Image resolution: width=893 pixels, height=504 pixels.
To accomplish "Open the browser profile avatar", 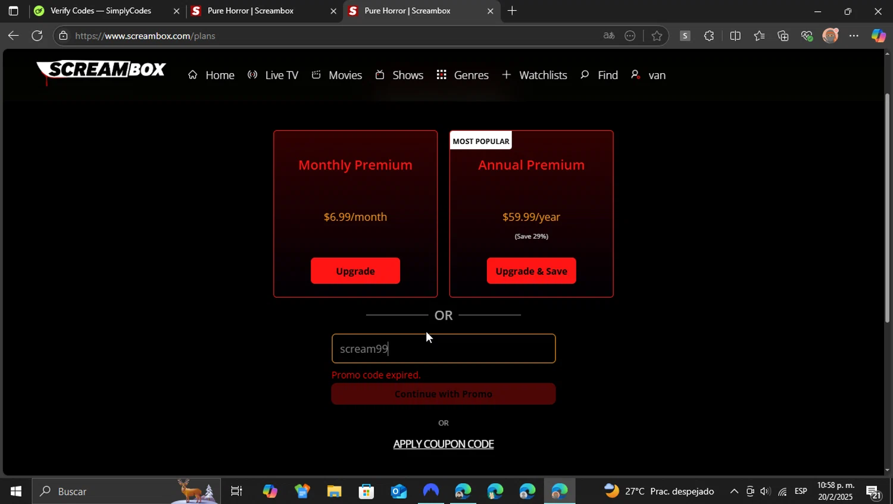I will point(830,36).
